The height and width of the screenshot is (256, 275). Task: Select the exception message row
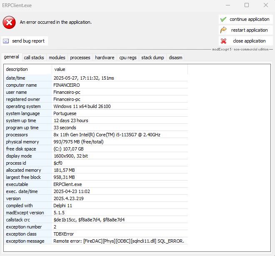pos(96,241)
